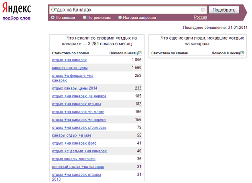Click the count '41'
This screenshot has width=252, height=183.
(x=139, y=143)
